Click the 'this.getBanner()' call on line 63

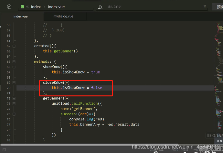click(x=60, y=51)
